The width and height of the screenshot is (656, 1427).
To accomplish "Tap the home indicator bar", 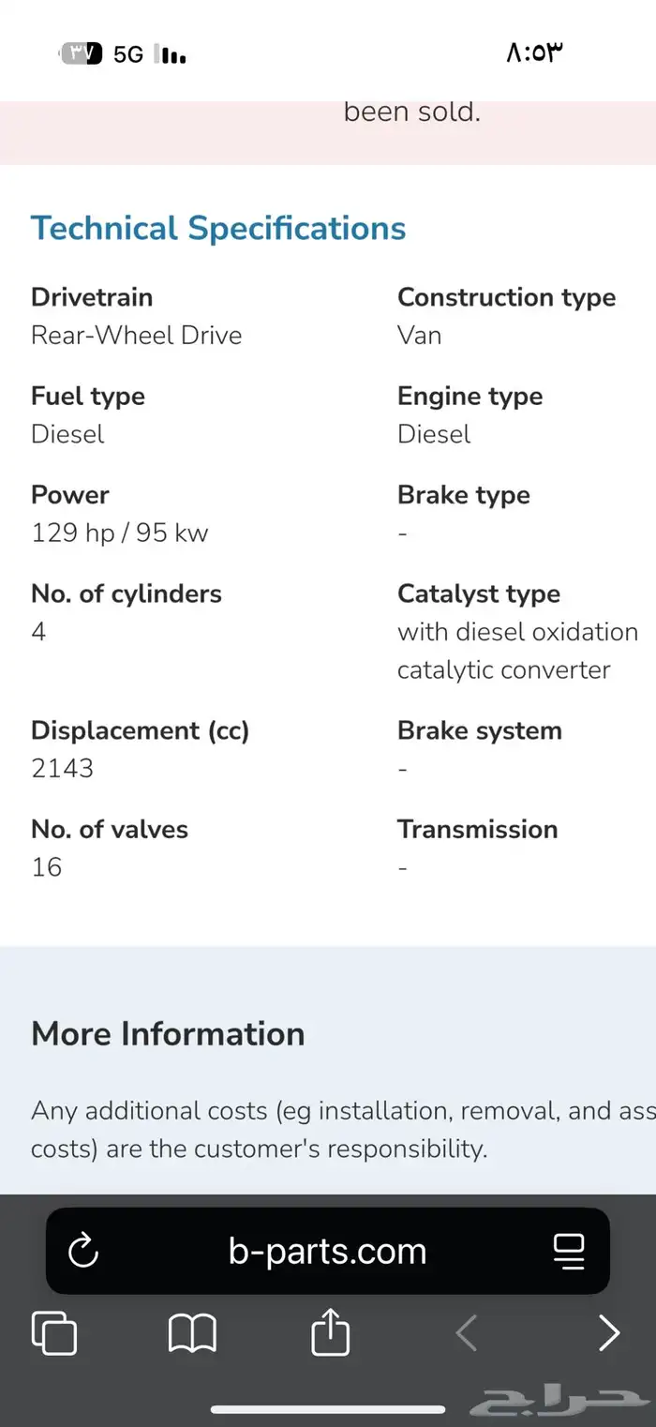I will [x=327, y=1409].
